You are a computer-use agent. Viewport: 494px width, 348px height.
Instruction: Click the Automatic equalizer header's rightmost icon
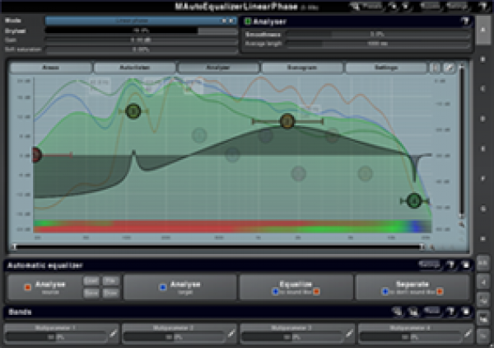point(466,265)
